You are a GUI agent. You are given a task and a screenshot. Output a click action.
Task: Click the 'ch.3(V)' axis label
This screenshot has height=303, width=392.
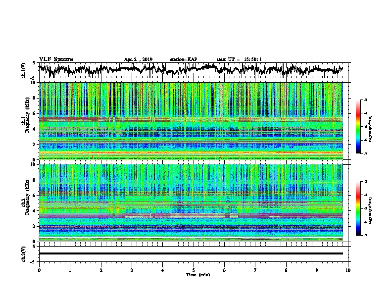coord(24,254)
